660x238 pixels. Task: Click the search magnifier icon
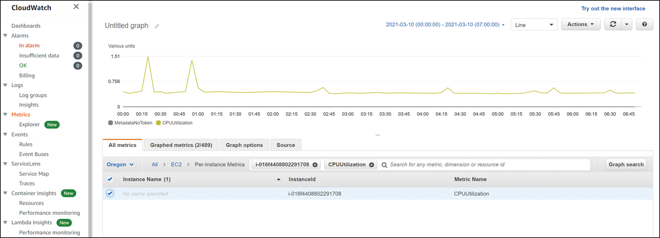(384, 165)
